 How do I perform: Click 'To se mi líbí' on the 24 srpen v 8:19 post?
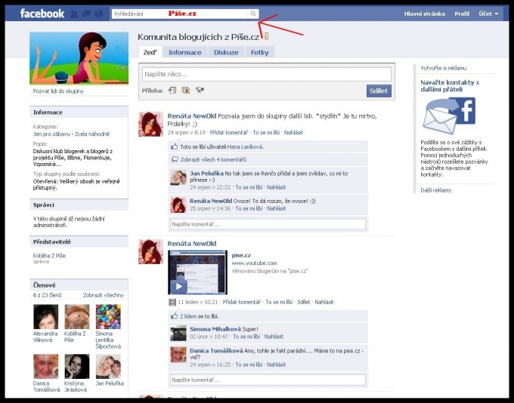266,133
